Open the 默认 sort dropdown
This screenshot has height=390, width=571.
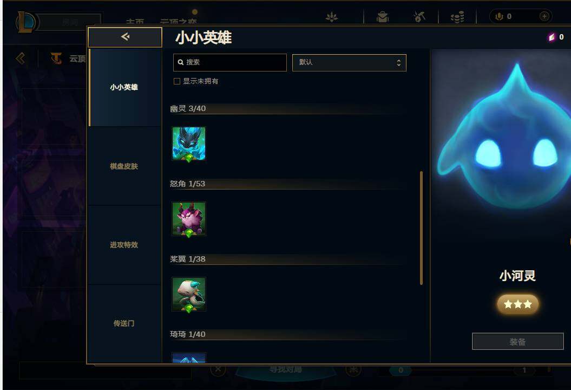point(349,63)
